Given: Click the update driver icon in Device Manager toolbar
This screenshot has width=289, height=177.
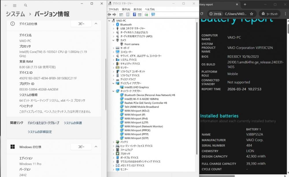Looking at the screenshot, I should pyautogui.click(x=146, y=14).
